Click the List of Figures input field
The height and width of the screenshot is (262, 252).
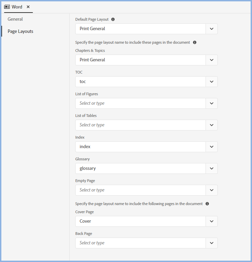coord(140,103)
